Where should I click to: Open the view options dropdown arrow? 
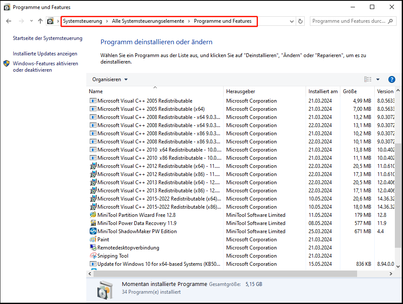point(378,79)
